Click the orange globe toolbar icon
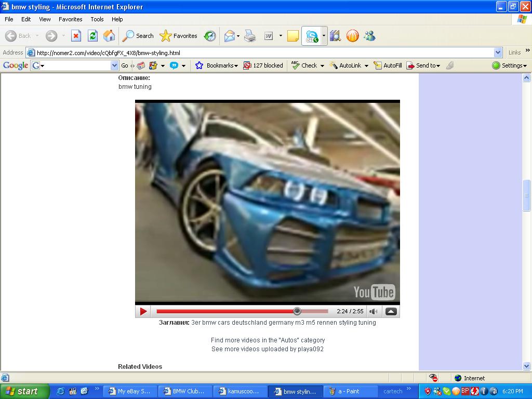The image size is (532, 399). 353,36
